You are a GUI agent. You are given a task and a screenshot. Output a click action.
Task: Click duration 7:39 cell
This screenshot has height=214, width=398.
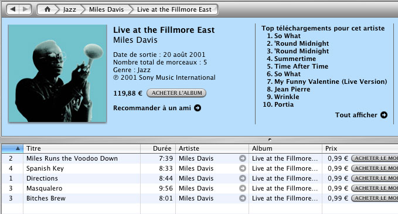click(166, 158)
